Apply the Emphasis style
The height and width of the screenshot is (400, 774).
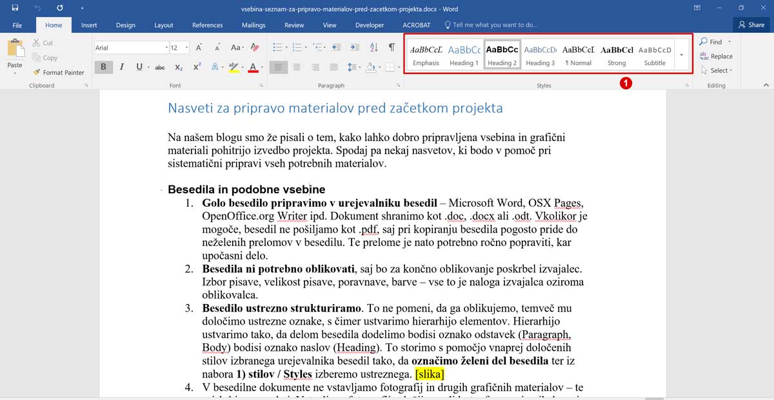pyautogui.click(x=426, y=55)
